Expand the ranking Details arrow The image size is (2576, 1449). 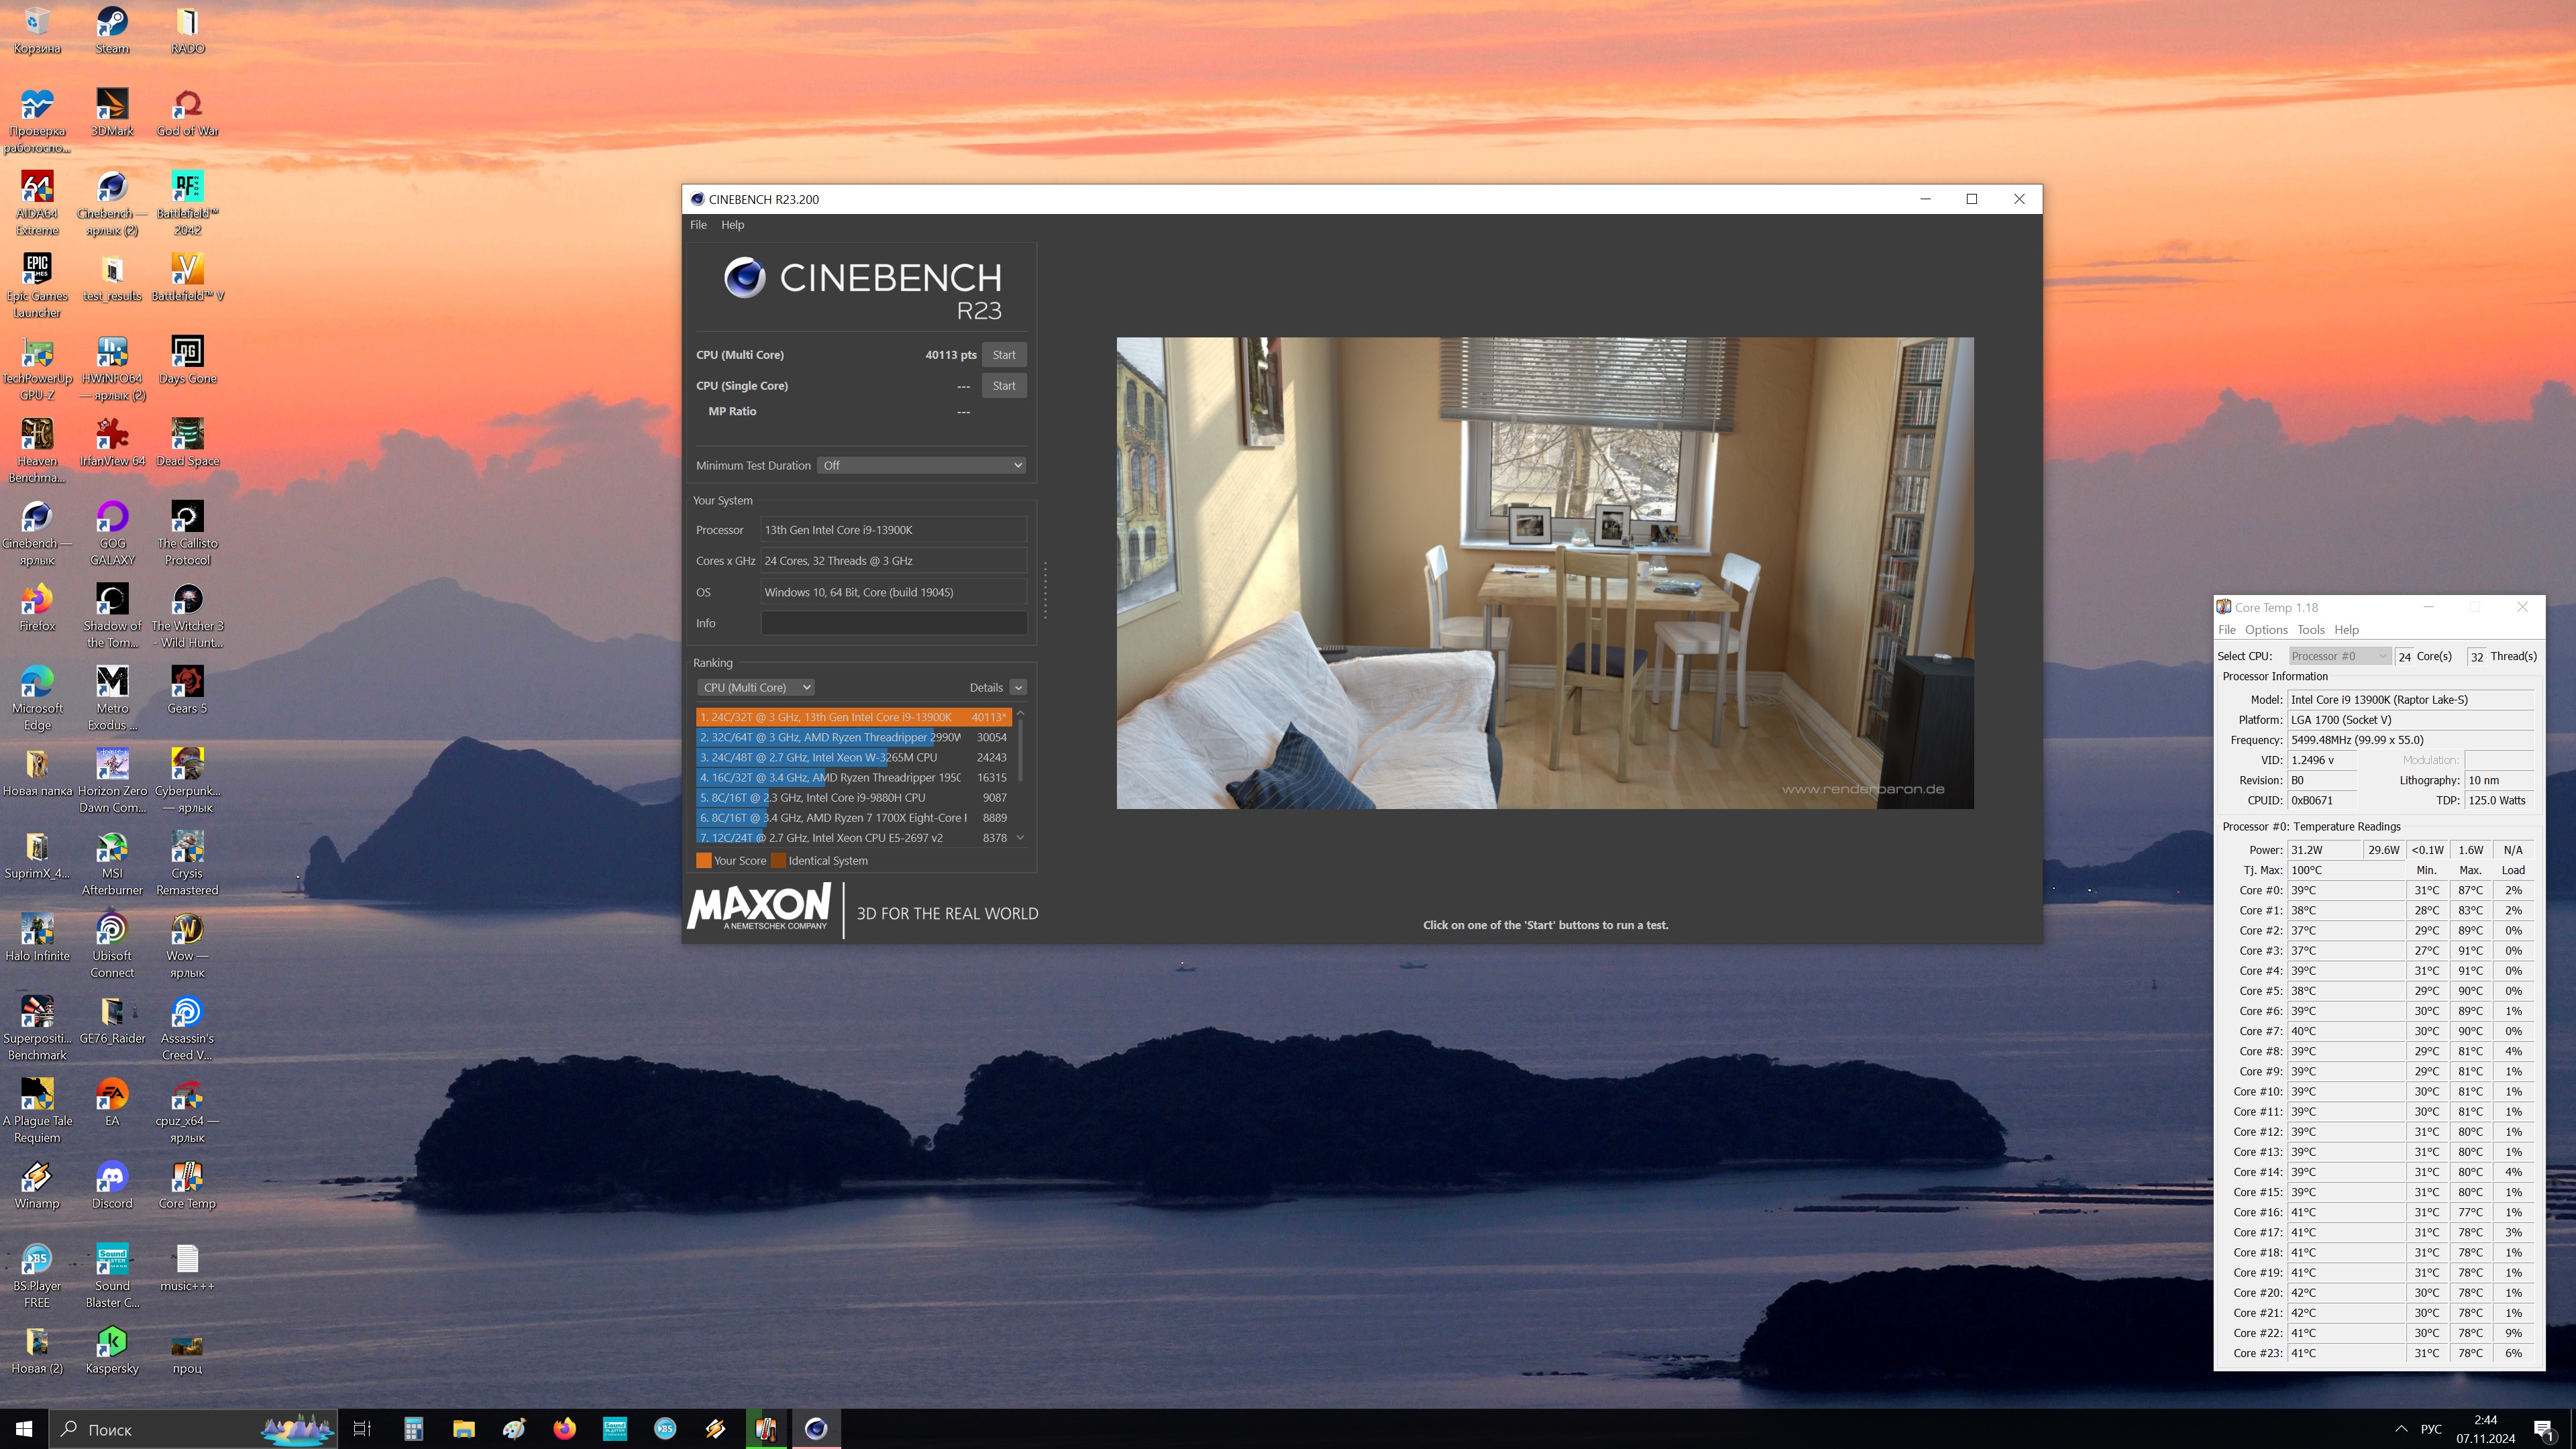(1018, 687)
